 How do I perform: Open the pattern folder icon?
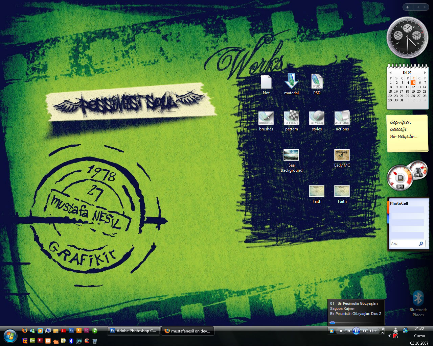pyautogui.click(x=291, y=121)
